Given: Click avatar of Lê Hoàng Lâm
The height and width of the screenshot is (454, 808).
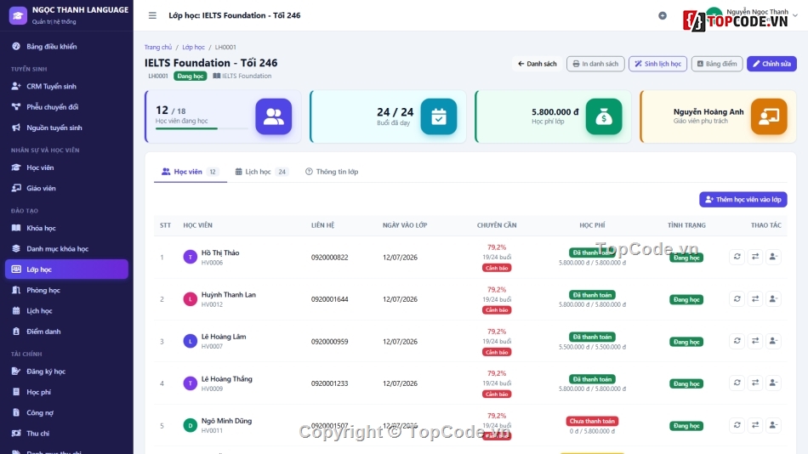Looking at the screenshot, I should (191, 341).
